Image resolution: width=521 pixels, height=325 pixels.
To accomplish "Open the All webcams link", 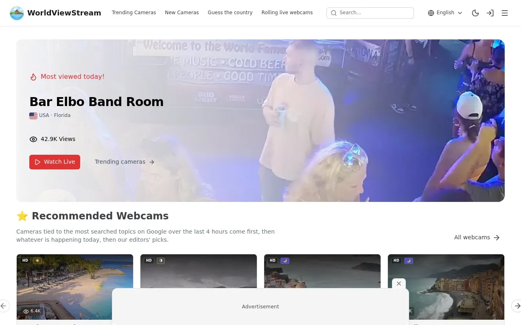I will [477, 238].
